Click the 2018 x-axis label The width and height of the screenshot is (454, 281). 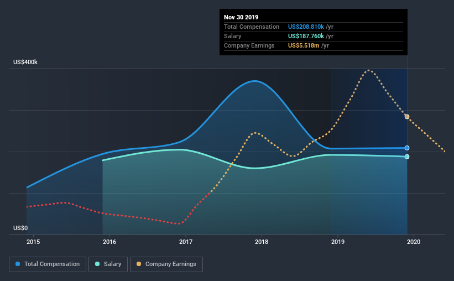[x=262, y=242]
